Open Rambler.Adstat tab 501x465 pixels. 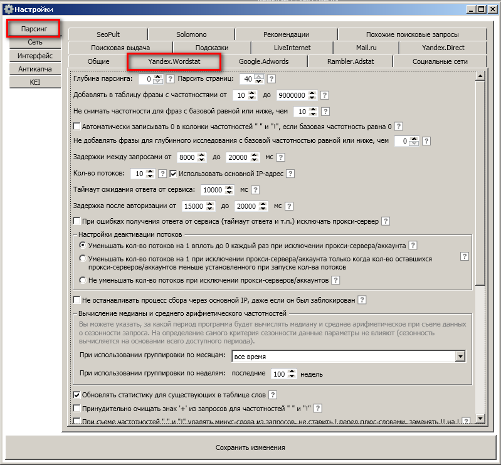coord(350,61)
